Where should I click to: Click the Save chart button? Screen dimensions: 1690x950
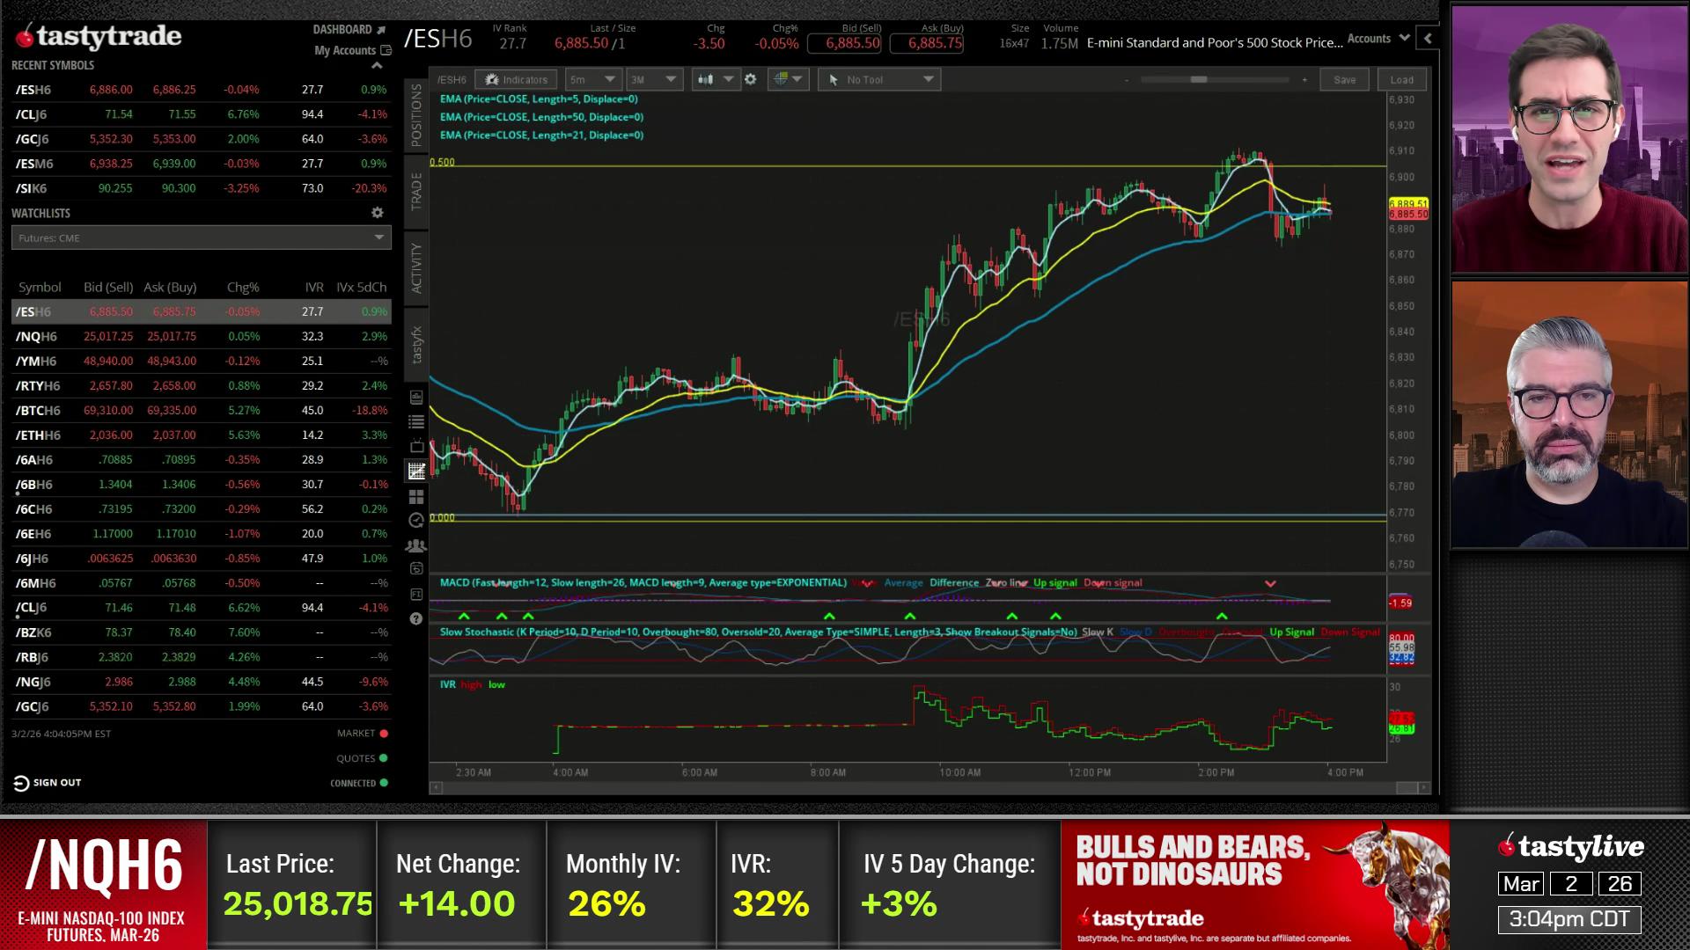[x=1344, y=79]
